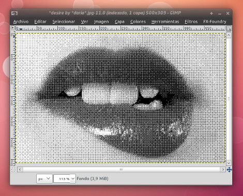
Task: Open the Filtros menu
Action: point(191,22)
